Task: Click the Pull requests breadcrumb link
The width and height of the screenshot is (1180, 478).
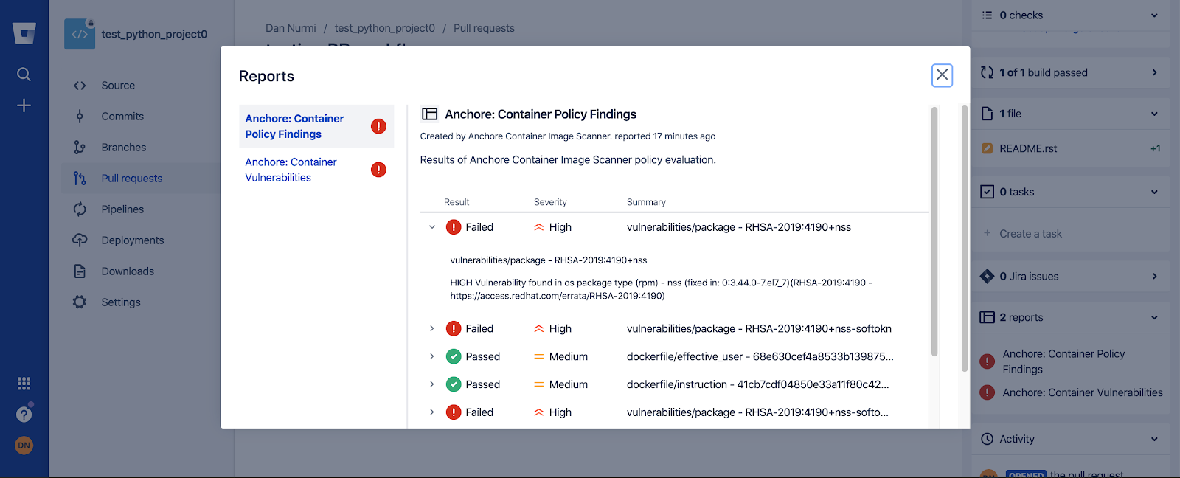Action: click(x=484, y=28)
